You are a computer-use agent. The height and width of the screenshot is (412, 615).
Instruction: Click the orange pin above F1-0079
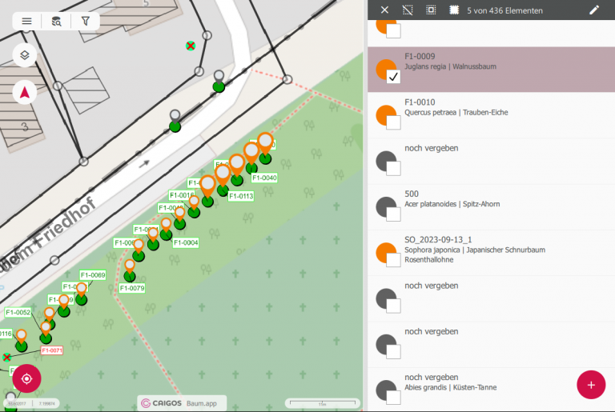[130, 267]
